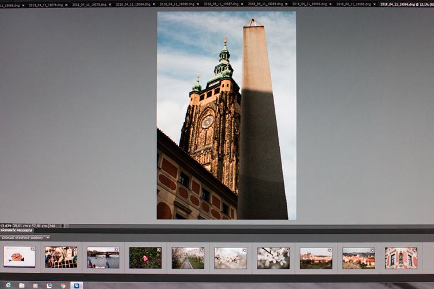Pick the river bridge with flags thumbnail
The image size is (434, 289).
[103, 258]
